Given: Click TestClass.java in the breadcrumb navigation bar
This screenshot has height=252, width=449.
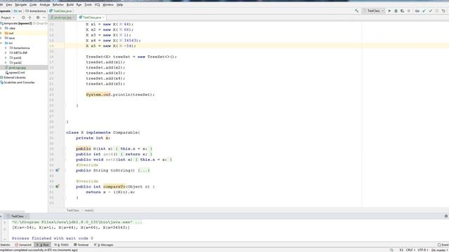Looking at the screenshot, I should [60, 11].
